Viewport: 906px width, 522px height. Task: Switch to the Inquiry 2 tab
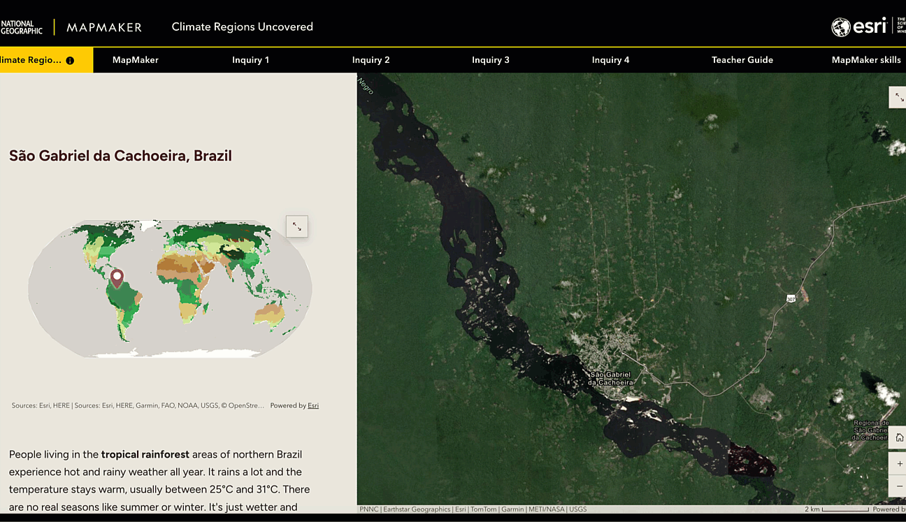click(x=371, y=60)
